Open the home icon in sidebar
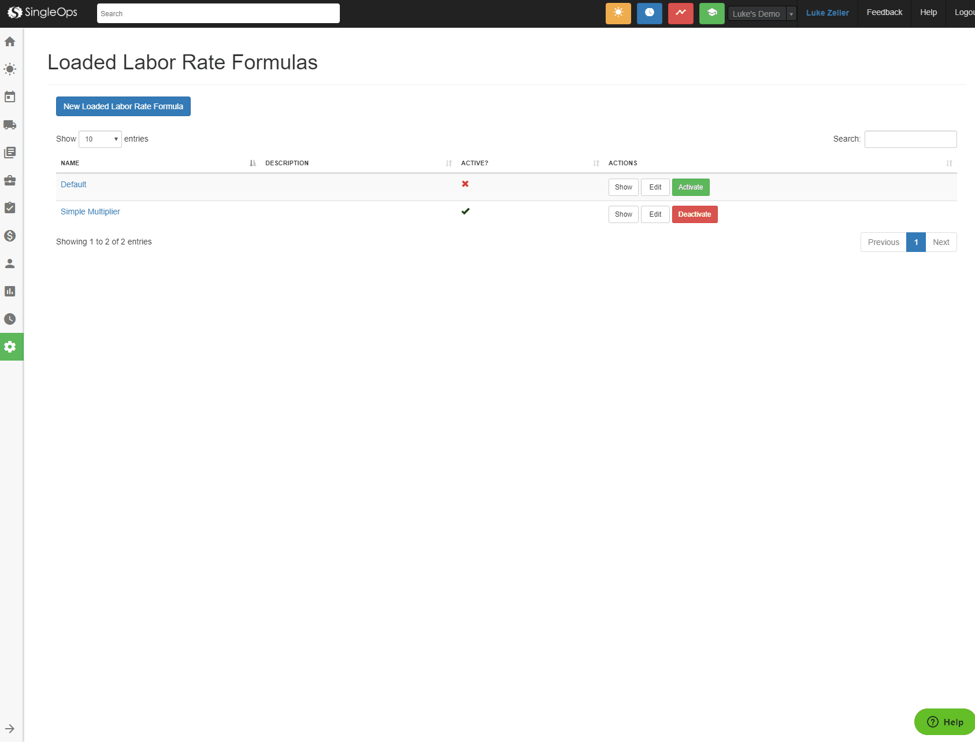This screenshot has height=742, width=975. pyautogui.click(x=10, y=42)
